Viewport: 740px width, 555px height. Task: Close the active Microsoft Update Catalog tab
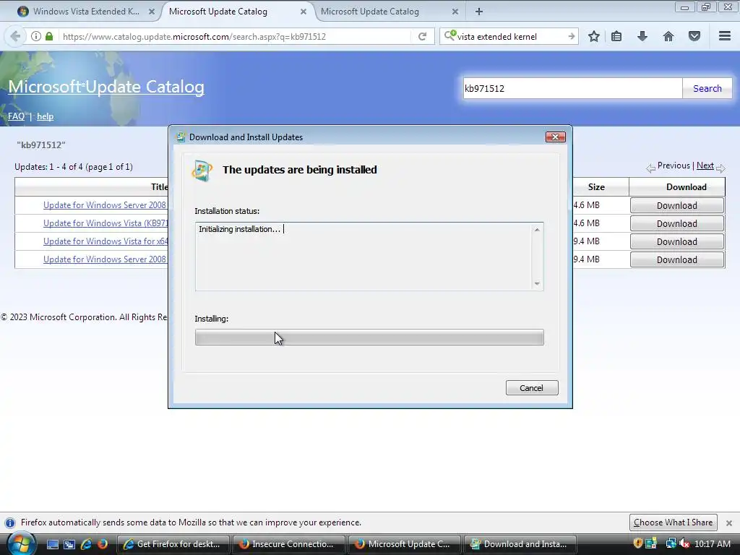[x=304, y=12]
